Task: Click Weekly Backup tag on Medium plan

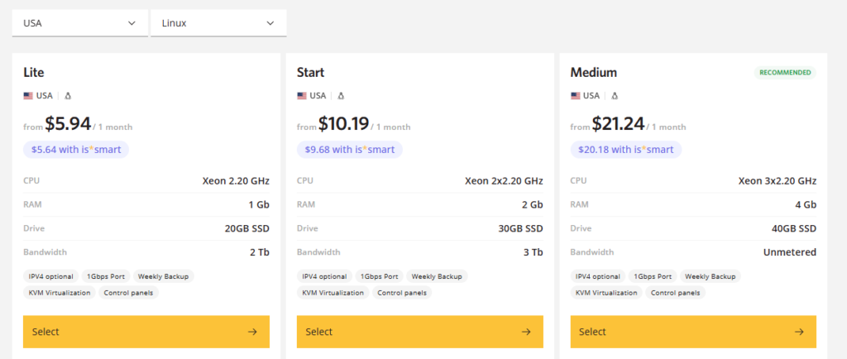Action: pyautogui.click(x=711, y=276)
